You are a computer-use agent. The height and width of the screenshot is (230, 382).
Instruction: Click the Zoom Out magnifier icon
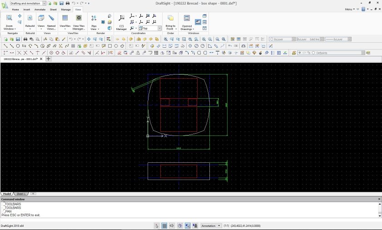tap(210, 39)
